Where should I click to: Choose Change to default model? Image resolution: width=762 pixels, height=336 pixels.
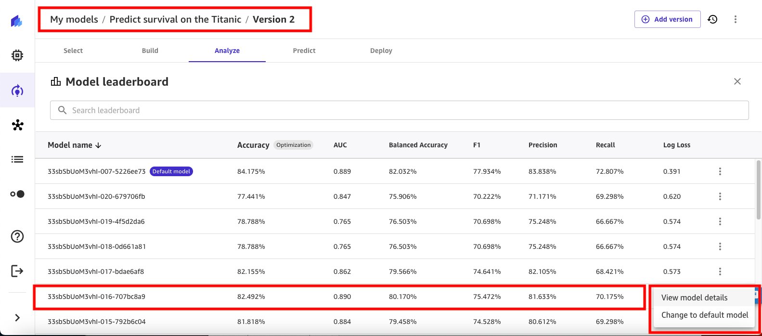[704, 315]
